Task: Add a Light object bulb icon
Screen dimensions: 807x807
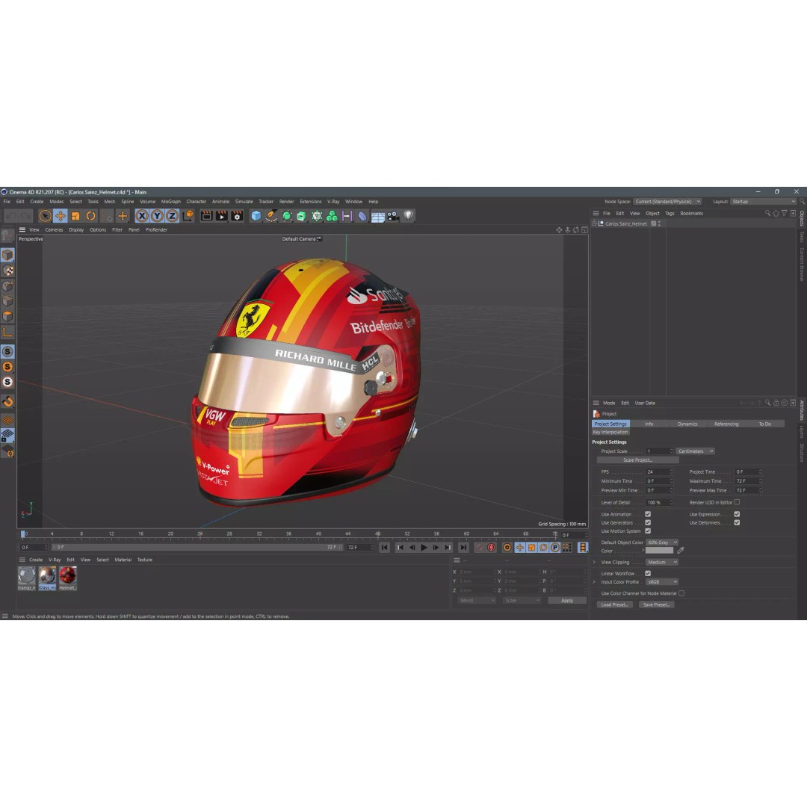Action: pyautogui.click(x=409, y=216)
